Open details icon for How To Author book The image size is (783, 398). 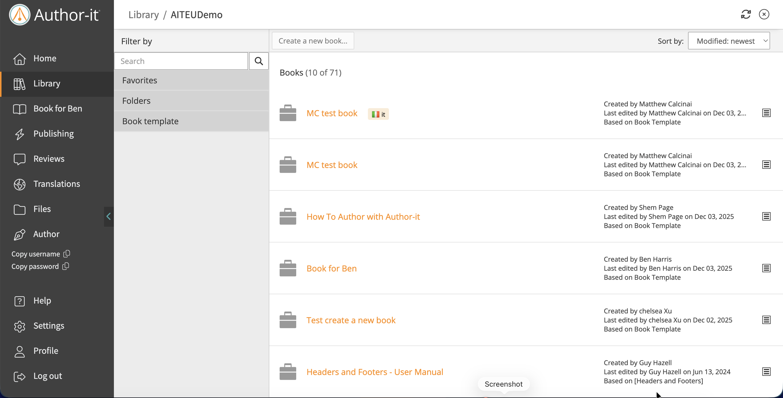click(766, 216)
